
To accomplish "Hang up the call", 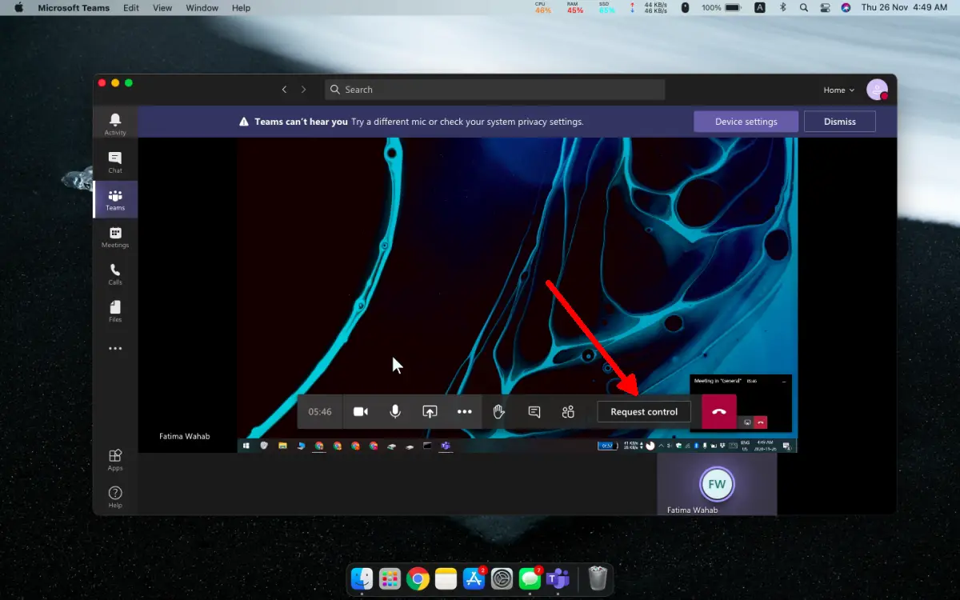I will click(x=719, y=412).
